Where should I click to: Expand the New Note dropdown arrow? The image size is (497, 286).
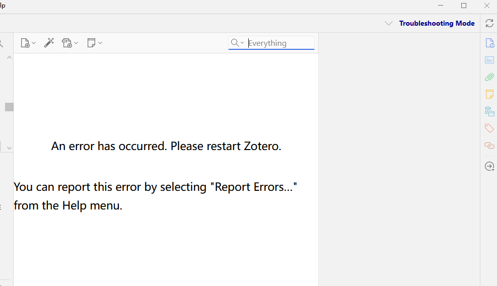[x=100, y=43]
